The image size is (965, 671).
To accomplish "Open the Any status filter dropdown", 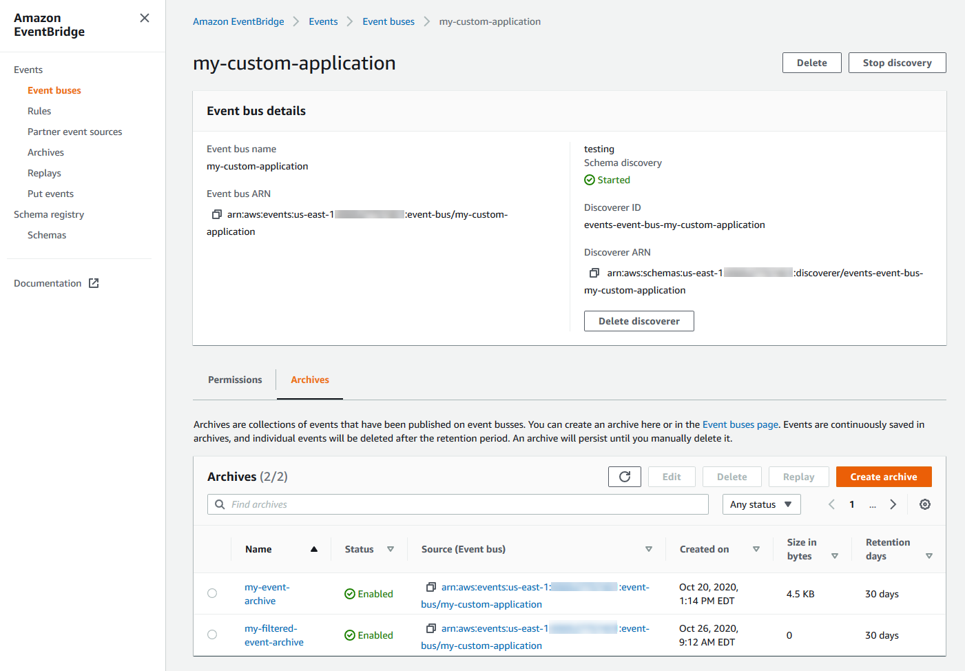I will pos(761,504).
